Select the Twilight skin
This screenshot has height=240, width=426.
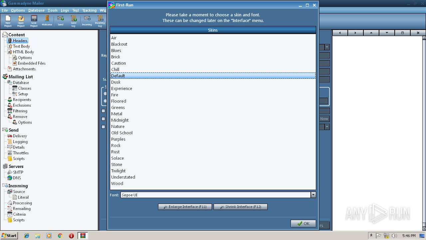pyautogui.click(x=213, y=171)
